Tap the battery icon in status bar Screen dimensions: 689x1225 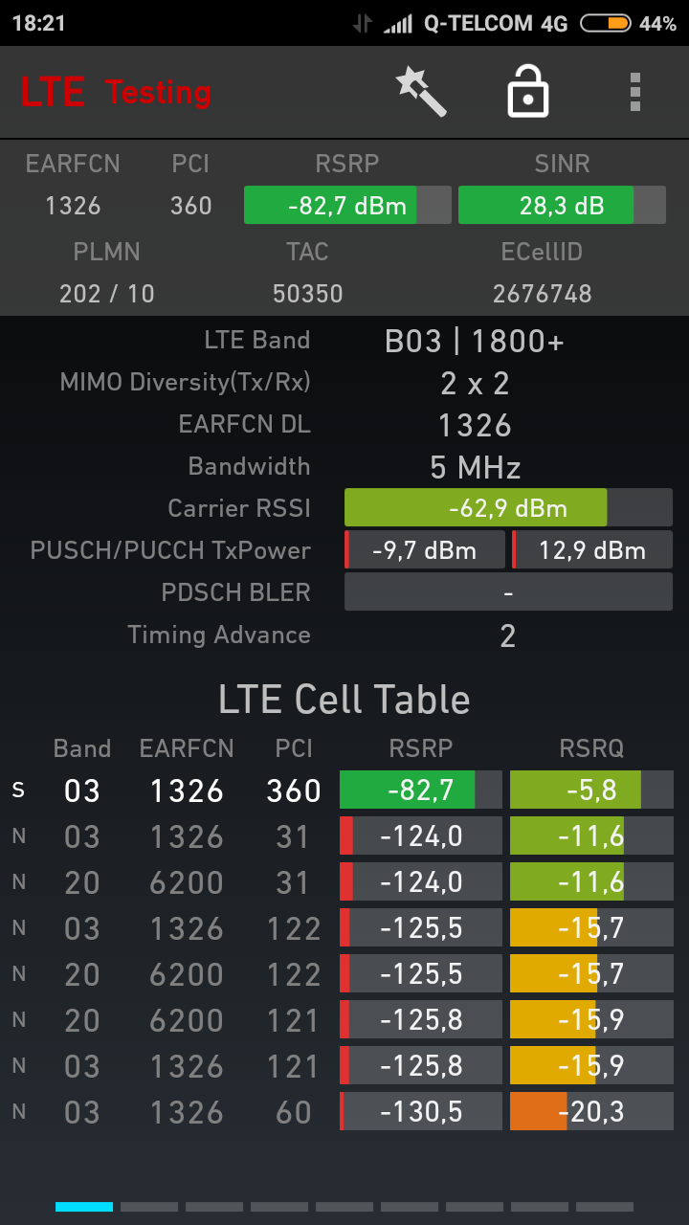tap(606, 24)
